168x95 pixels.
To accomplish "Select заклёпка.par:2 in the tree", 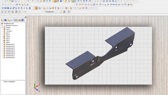I will coord(10,46).
